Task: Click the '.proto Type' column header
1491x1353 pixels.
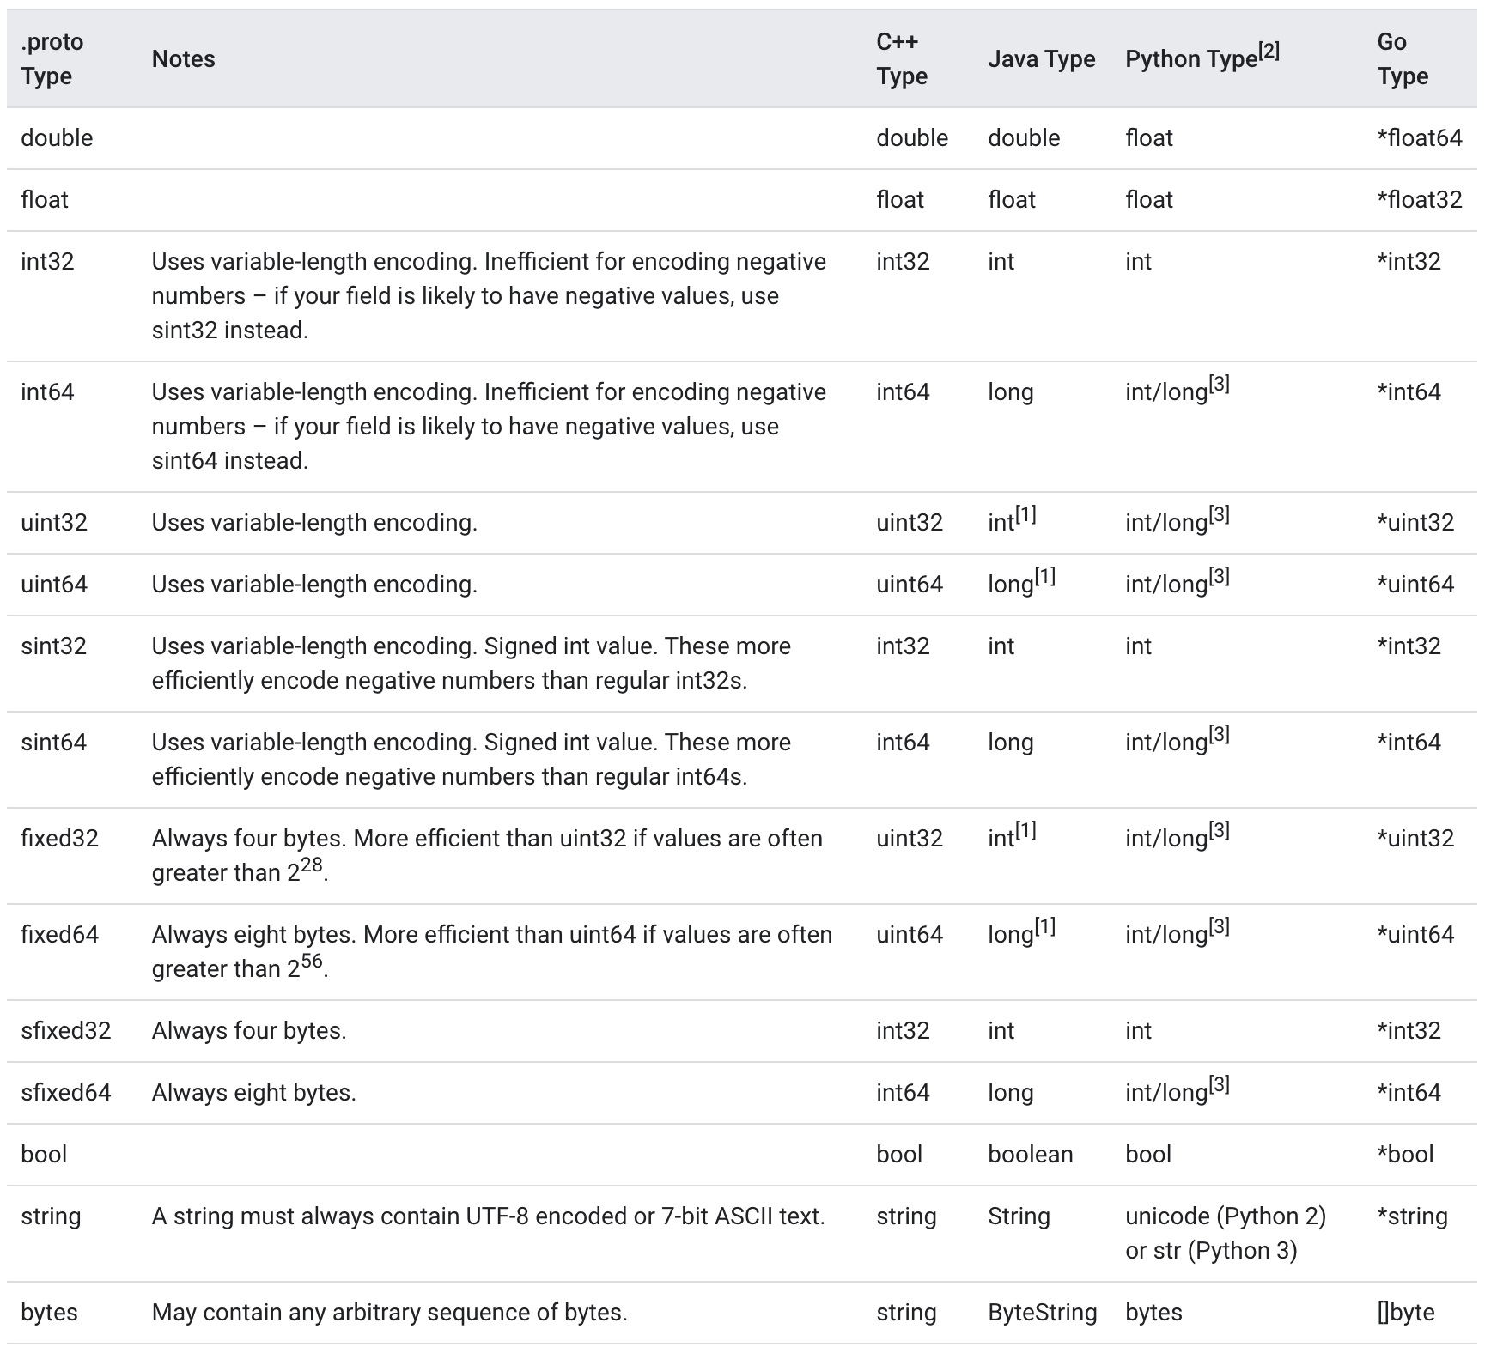Action: coord(52,59)
